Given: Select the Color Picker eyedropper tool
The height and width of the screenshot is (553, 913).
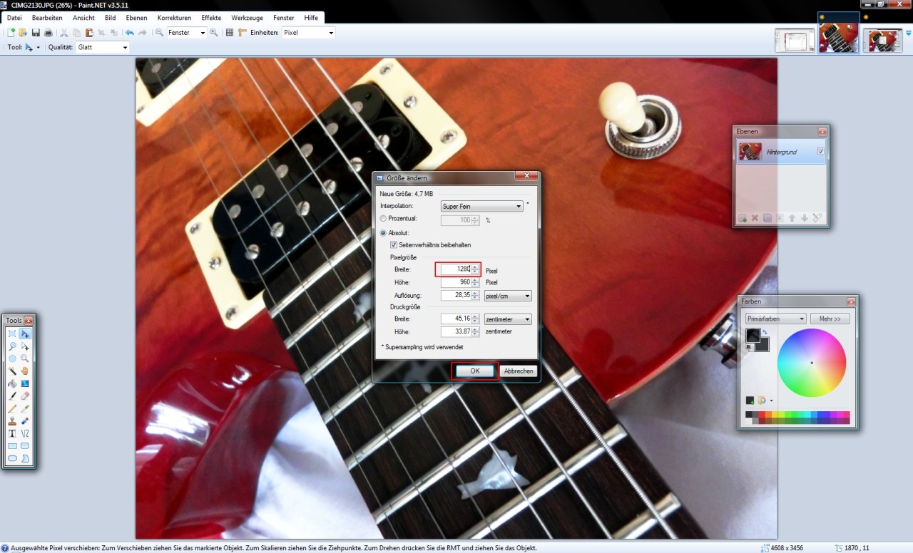Looking at the screenshot, I should coord(25,408).
